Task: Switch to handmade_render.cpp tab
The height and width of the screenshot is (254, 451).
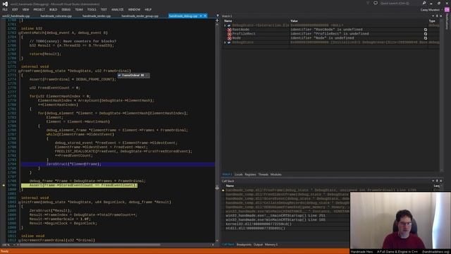Action: (97, 16)
